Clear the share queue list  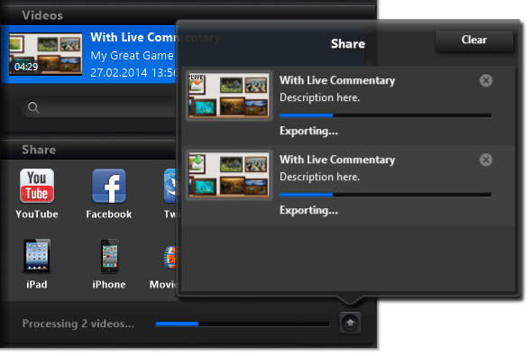coord(474,40)
